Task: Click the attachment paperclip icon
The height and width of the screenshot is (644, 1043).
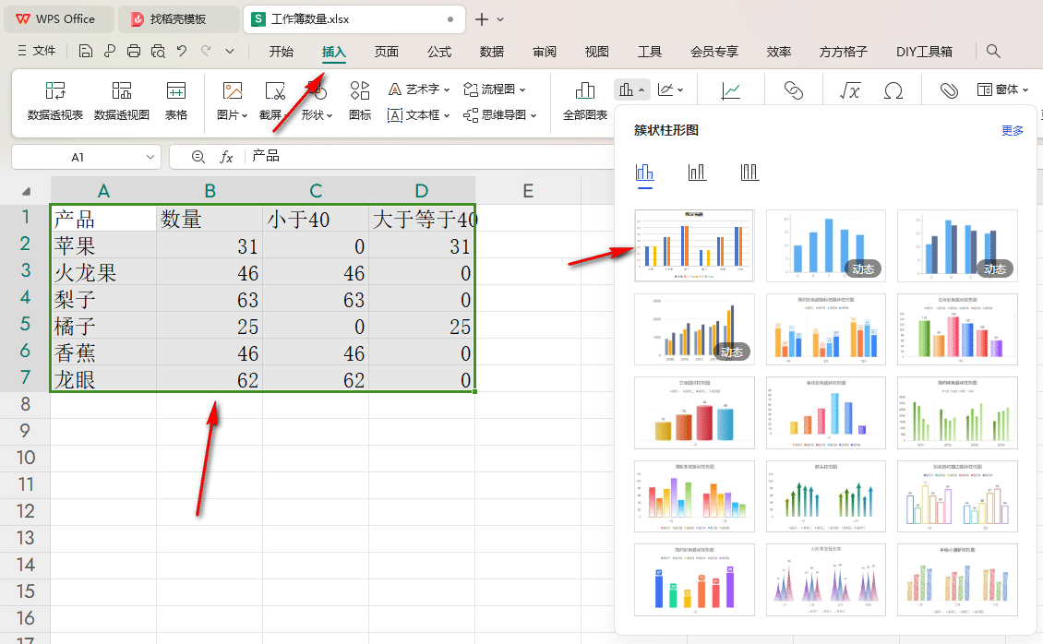Action: [949, 90]
